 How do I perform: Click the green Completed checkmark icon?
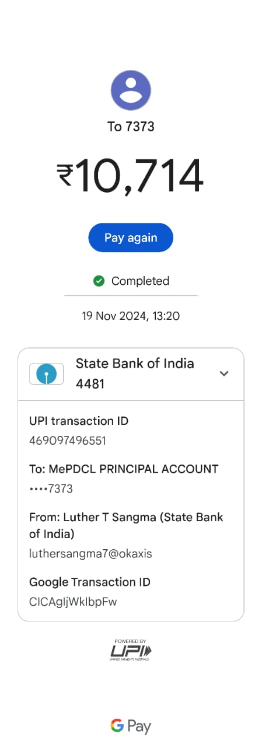point(99,281)
